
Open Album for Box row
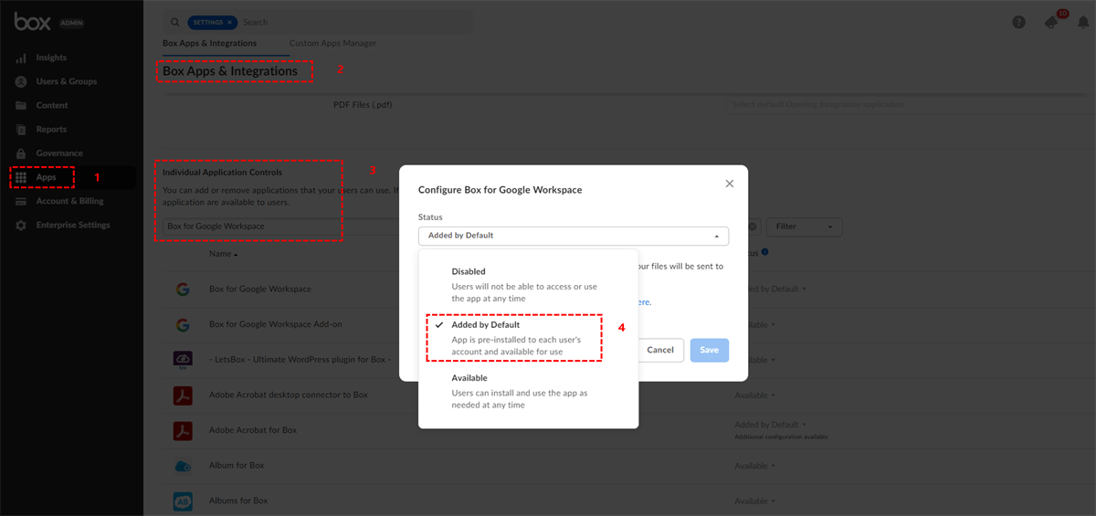(237, 466)
